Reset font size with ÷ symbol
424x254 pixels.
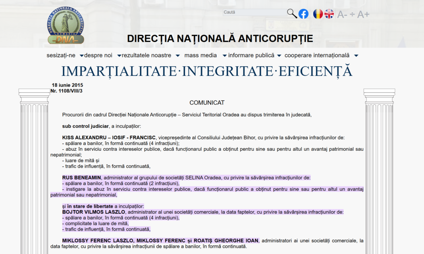(x=352, y=15)
